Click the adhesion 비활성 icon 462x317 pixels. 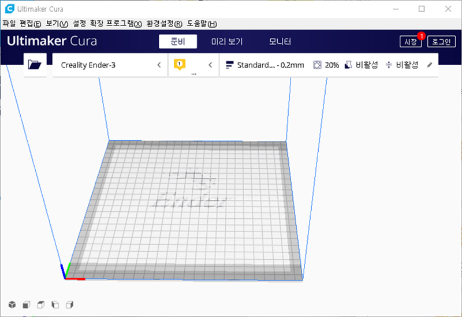pos(389,65)
